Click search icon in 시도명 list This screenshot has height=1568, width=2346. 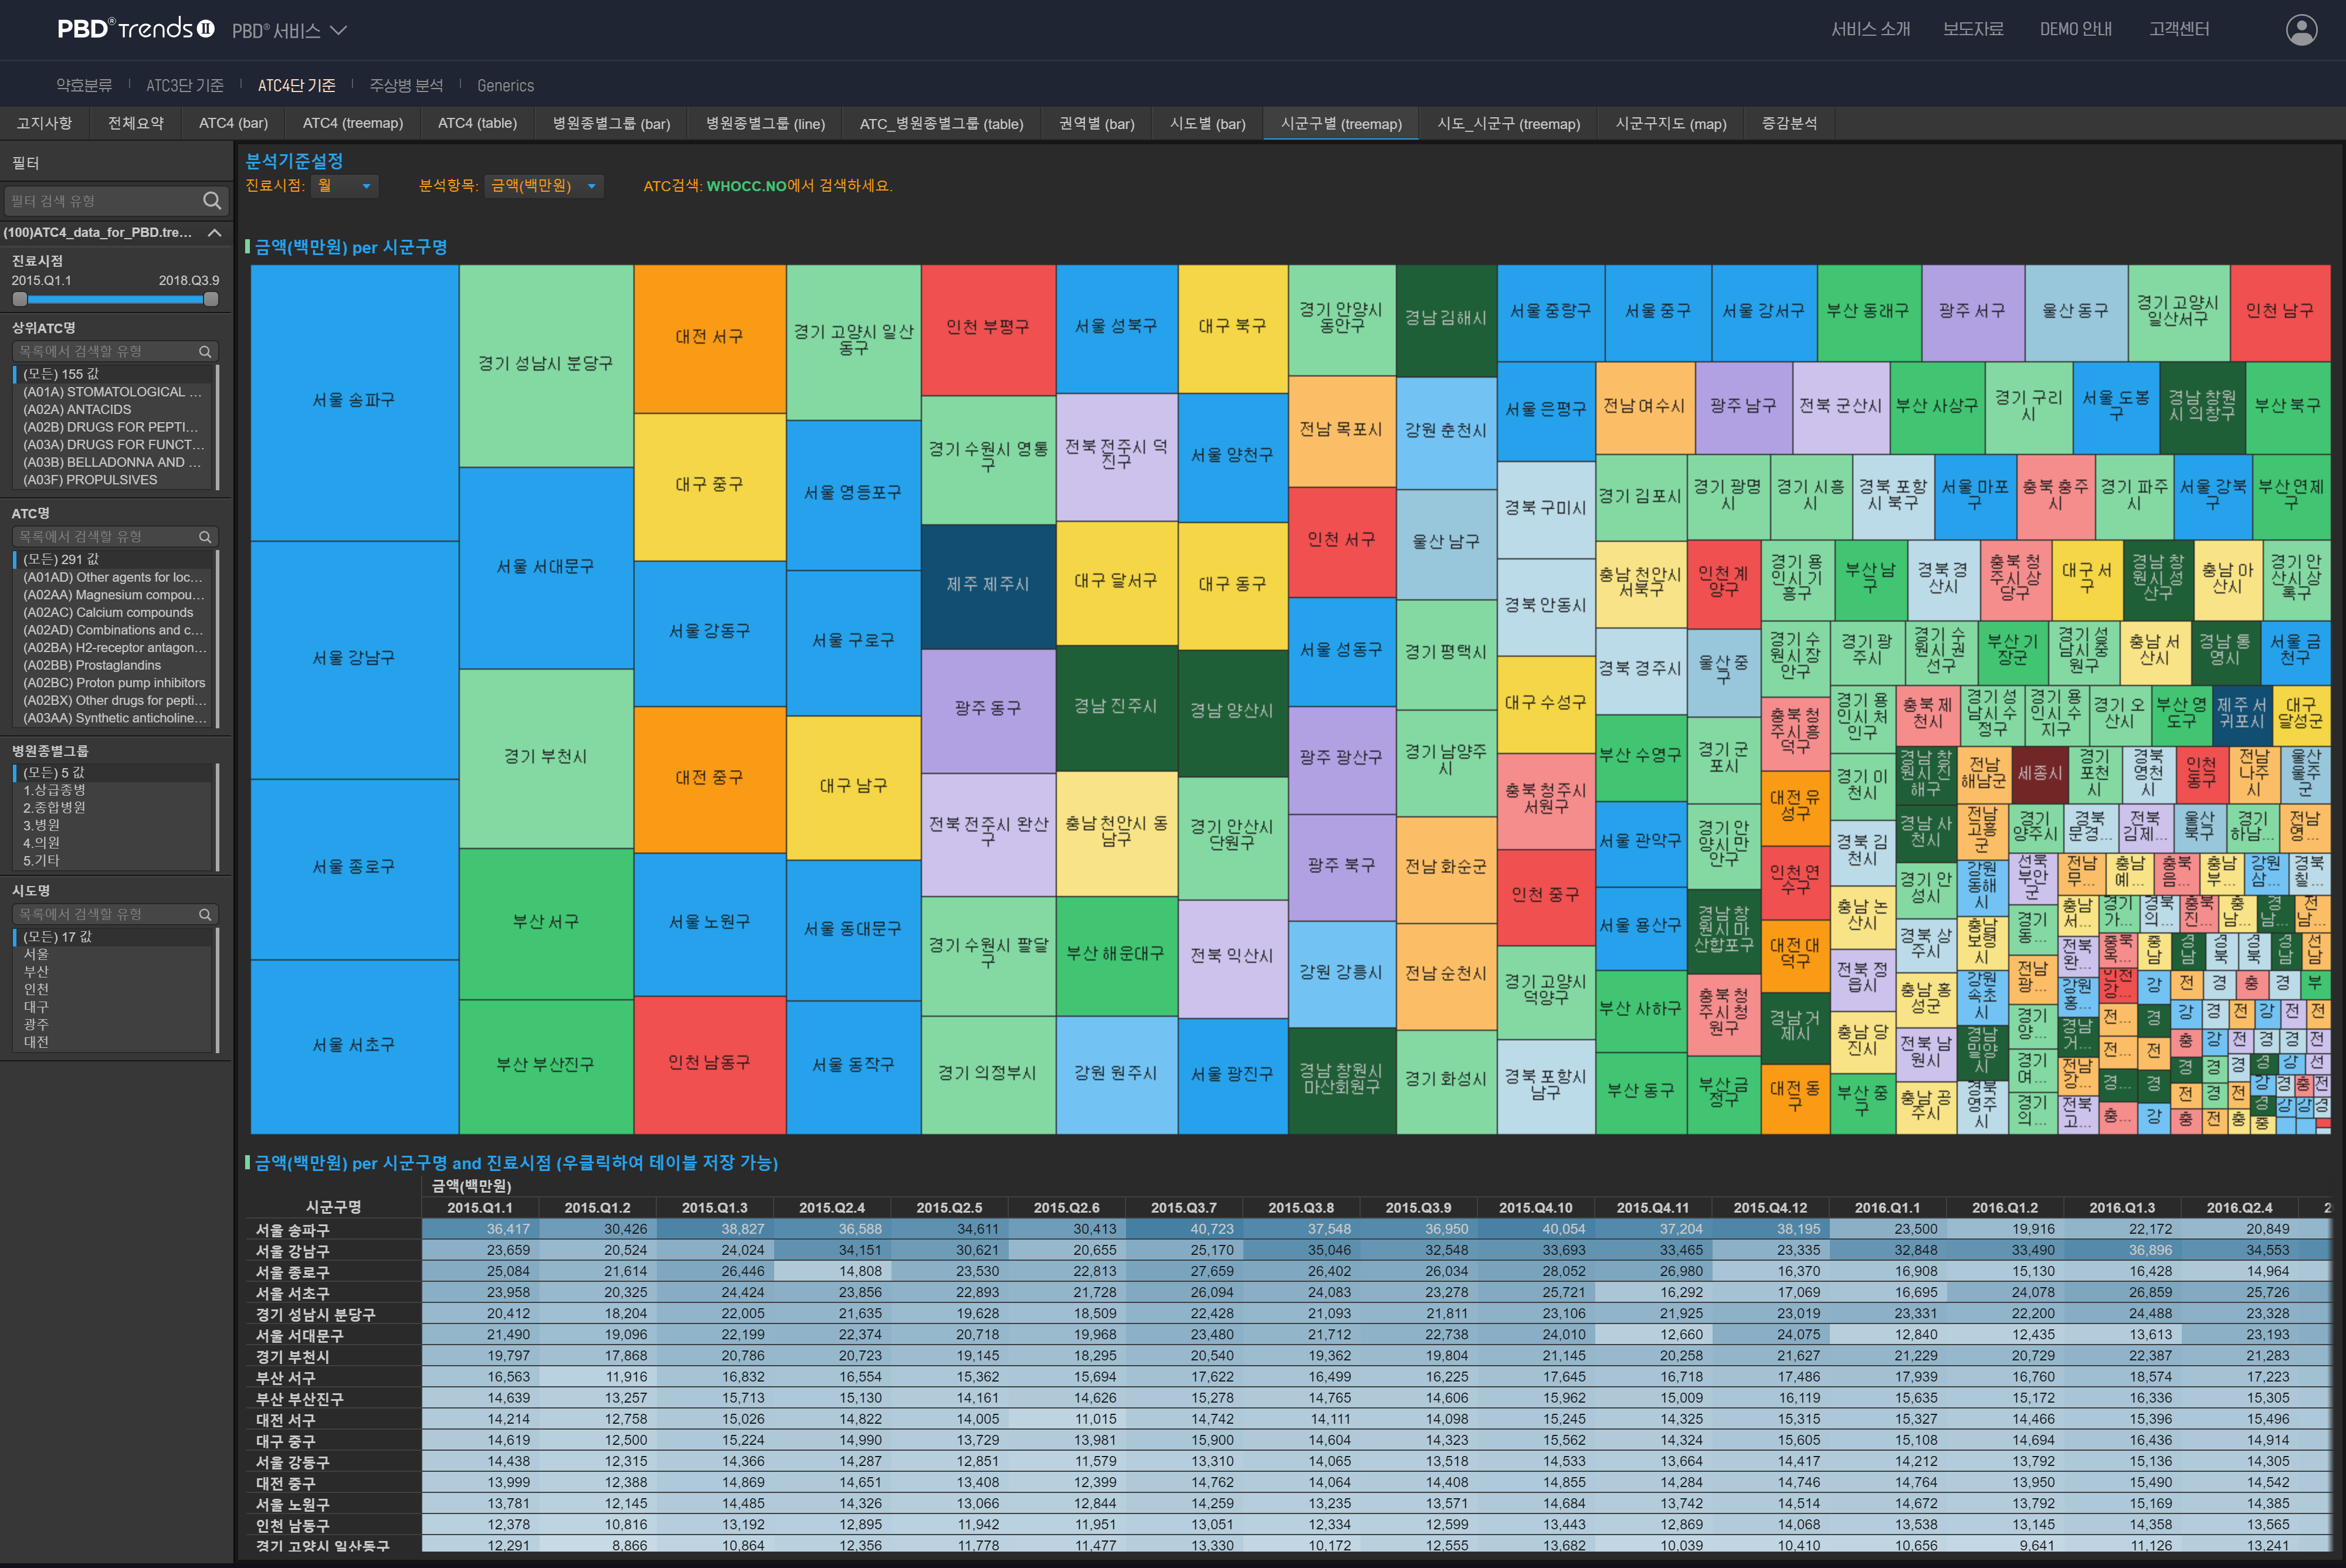click(x=205, y=914)
